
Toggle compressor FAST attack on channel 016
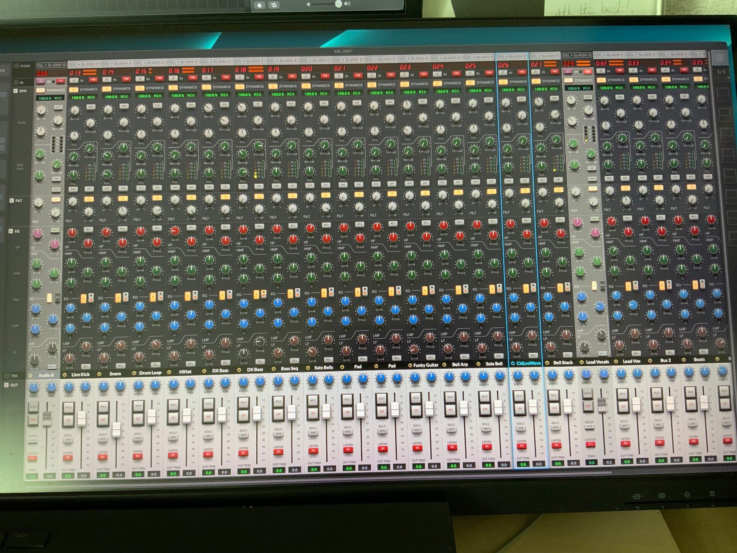click(x=191, y=105)
